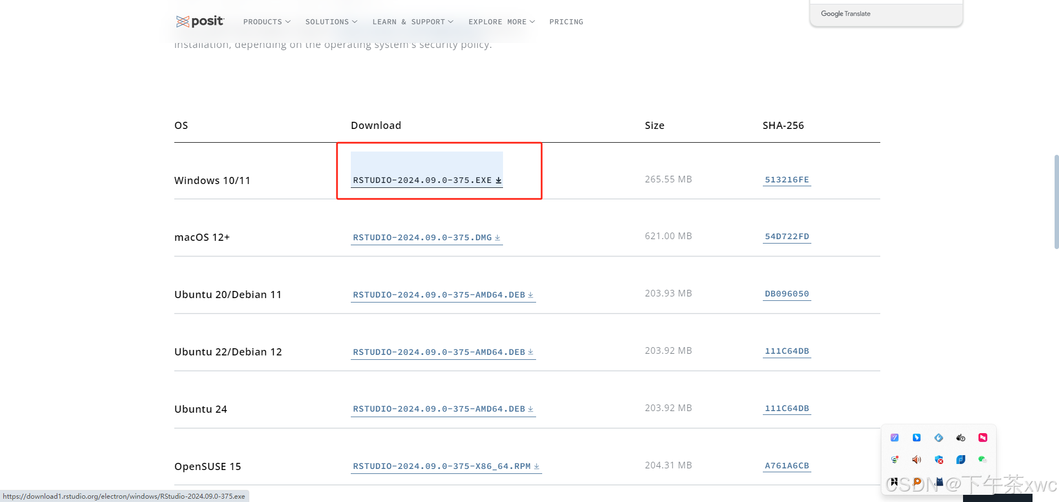The image size is (1059, 502).
Task: Open the WeChat icon in the floating toolbar
Action: click(982, 460)
